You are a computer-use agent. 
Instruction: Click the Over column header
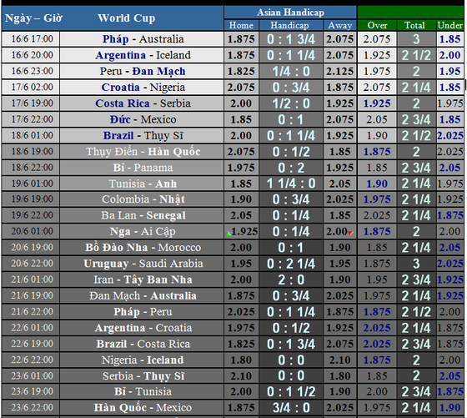377,26
